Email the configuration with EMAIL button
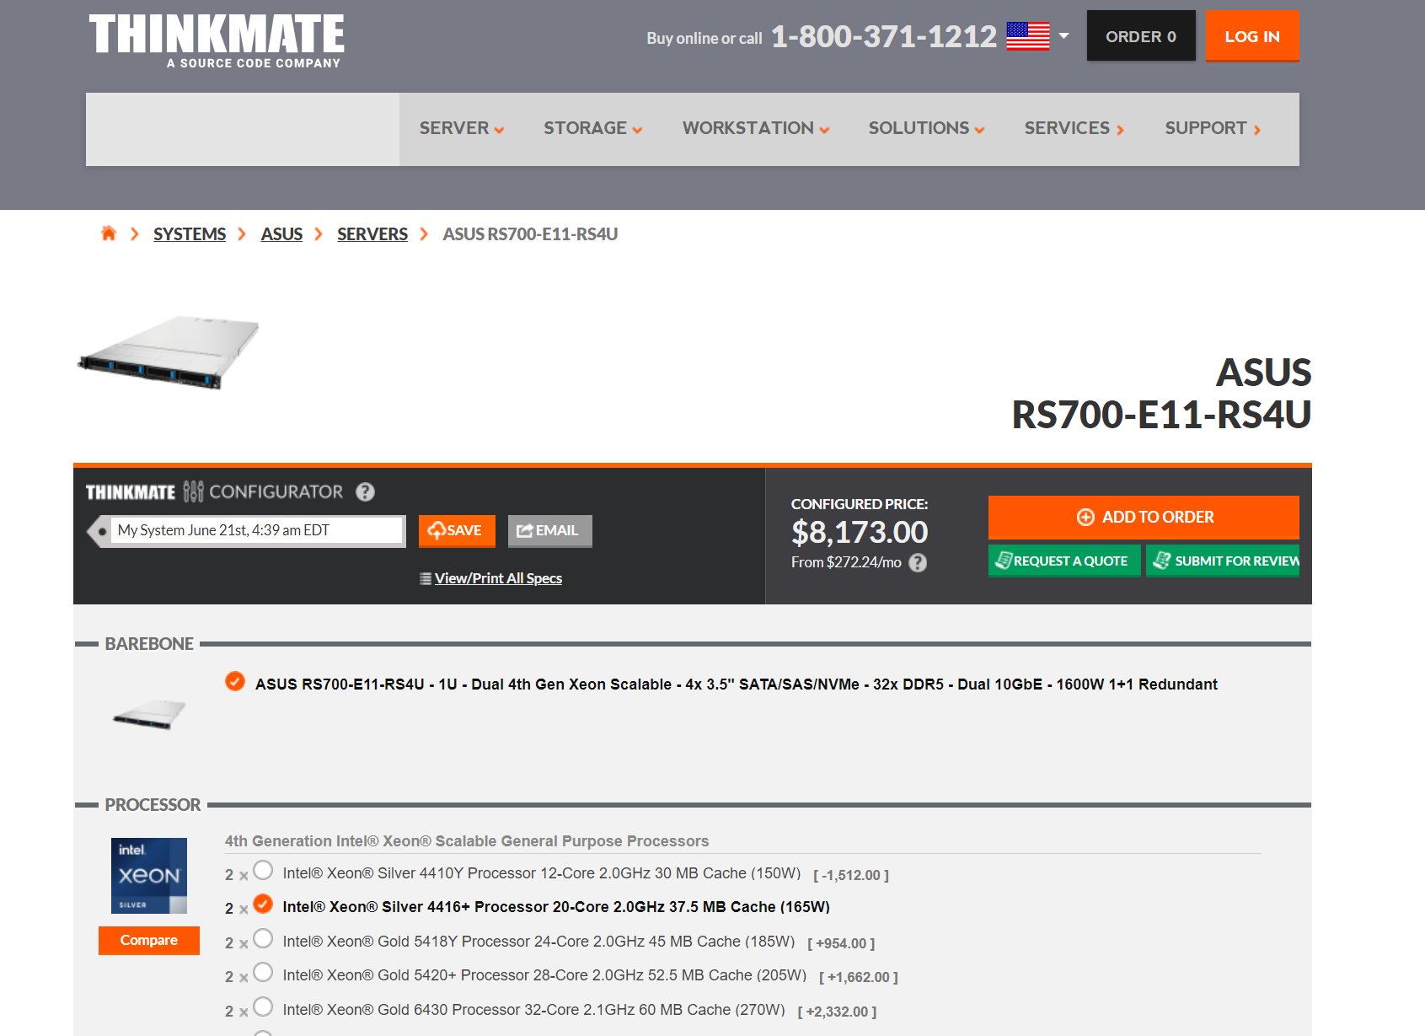Screen dimensions: 1425x1036 (x=550, y=530)
